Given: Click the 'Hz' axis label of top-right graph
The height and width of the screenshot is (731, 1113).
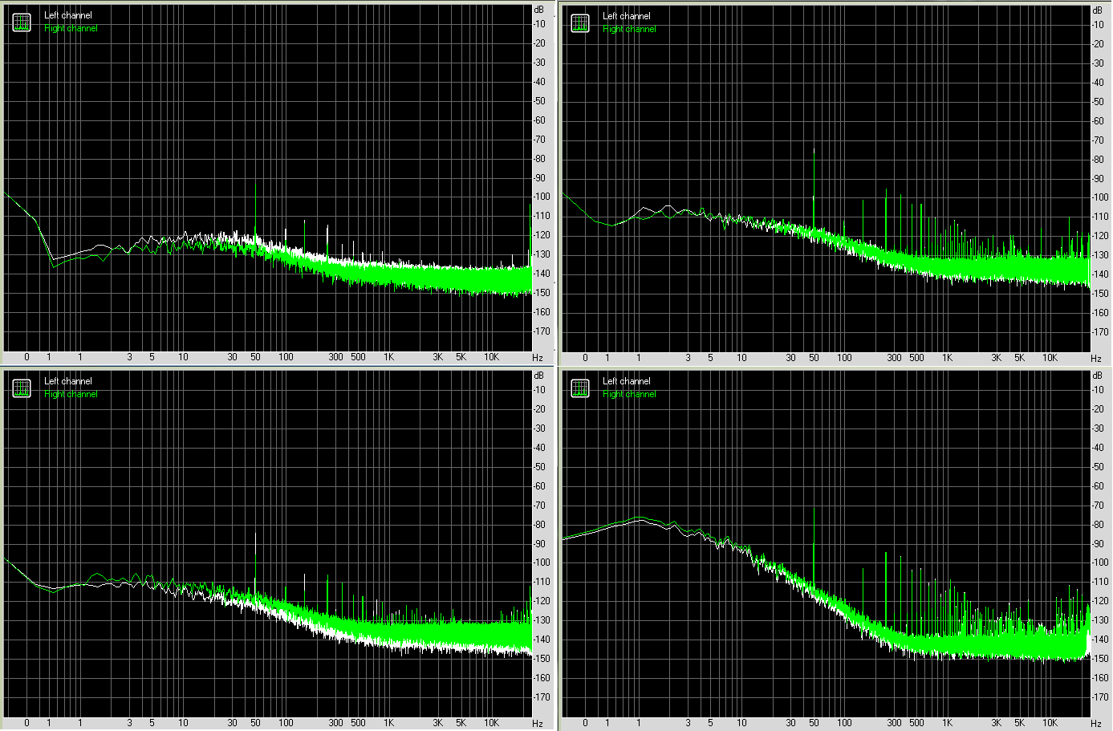Looking at the screenshot, I should (x=1096, y=358).
